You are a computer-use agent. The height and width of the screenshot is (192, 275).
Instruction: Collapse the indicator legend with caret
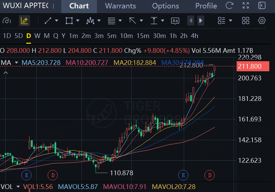[x=6, y=73]
